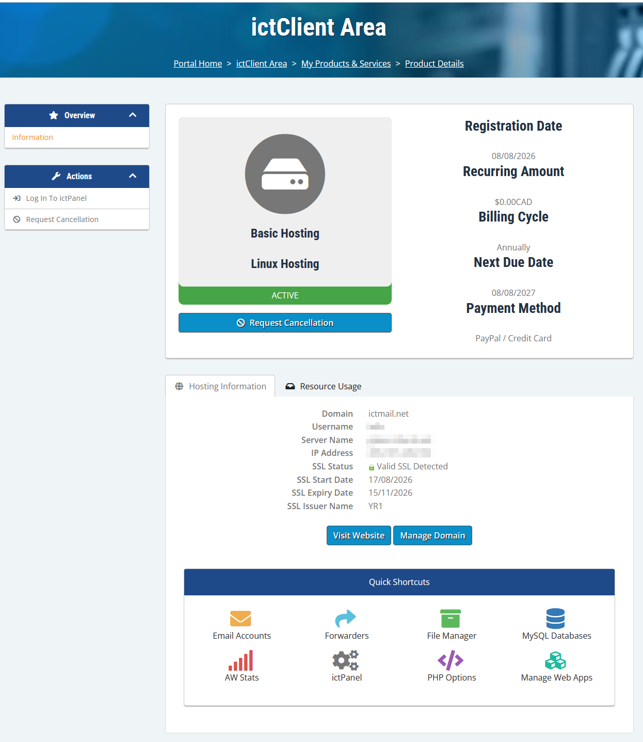643x742 pixels.
Task: Click the Forwarders shortcut label
Action: click(x=347, y=636)
